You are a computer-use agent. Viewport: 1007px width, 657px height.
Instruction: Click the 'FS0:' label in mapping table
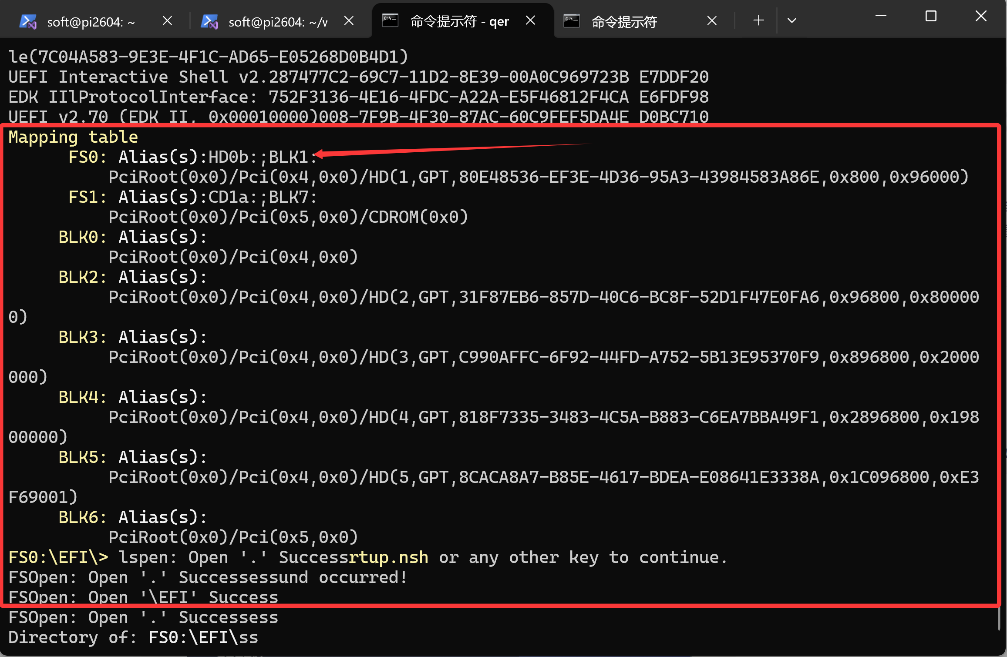pyautogui.click(x=88, y=157)
